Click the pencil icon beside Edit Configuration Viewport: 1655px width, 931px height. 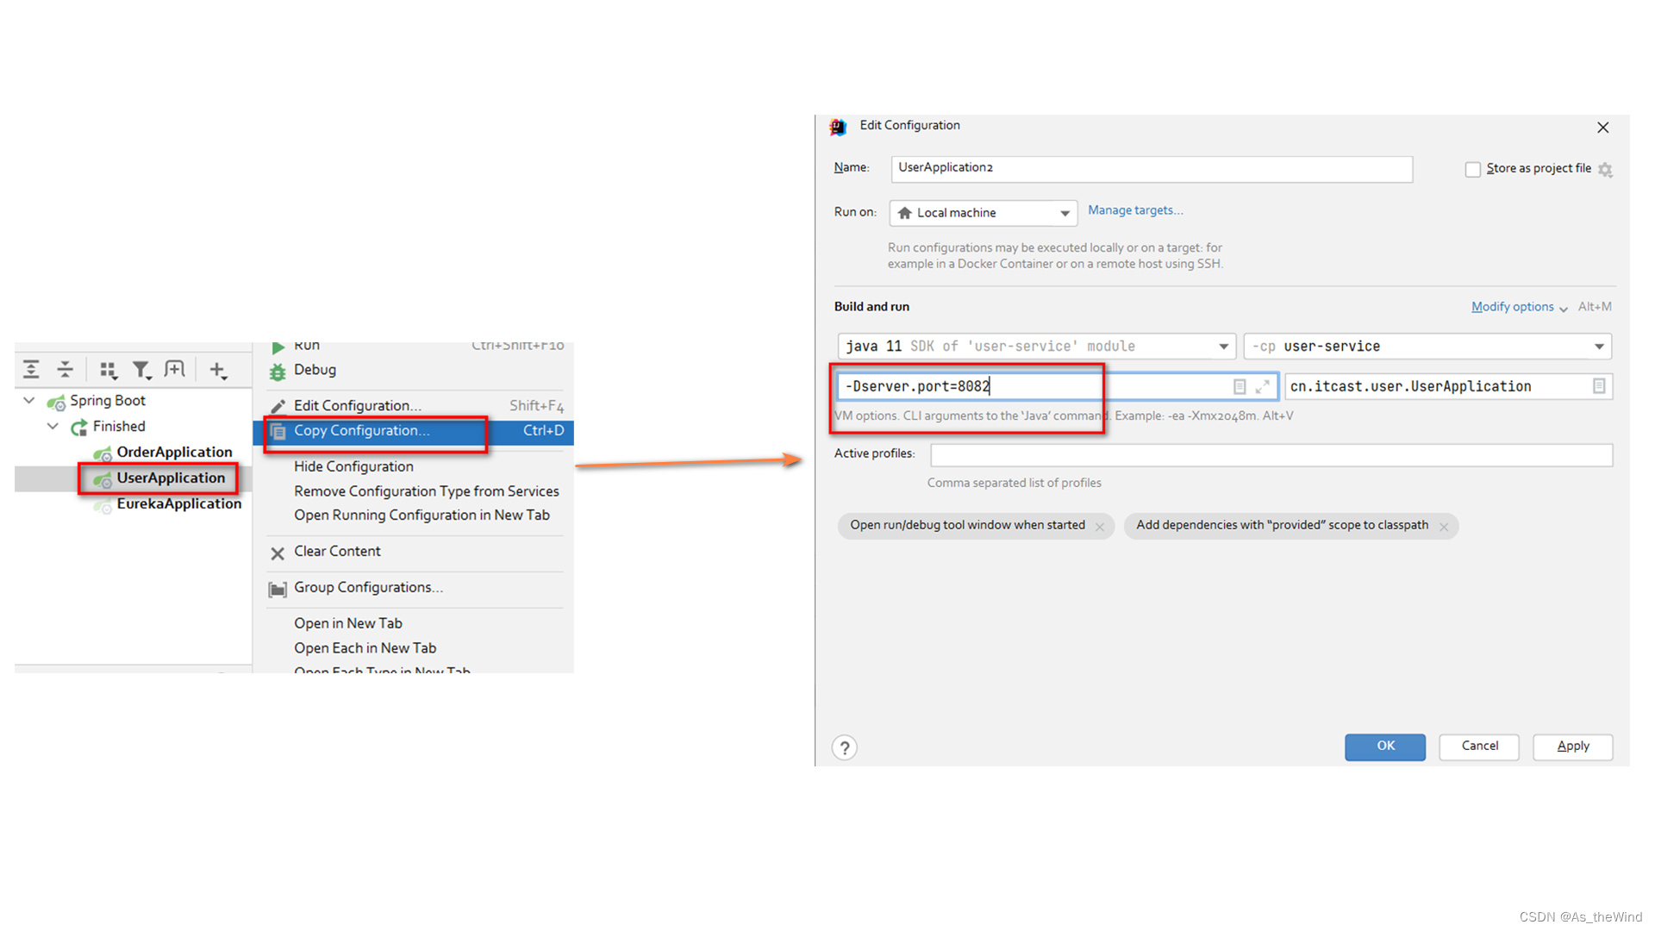(278, 406)
